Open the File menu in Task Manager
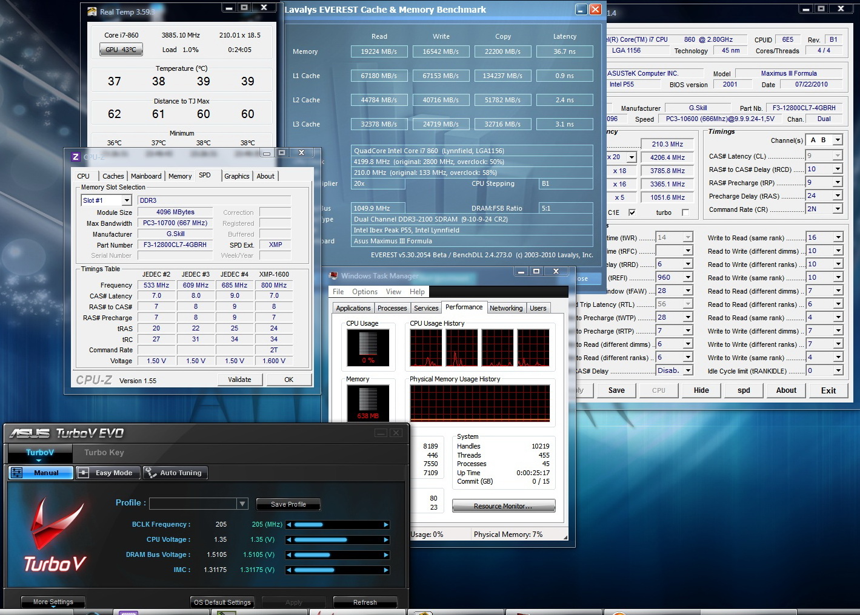This screenshot has width=860, height=615. 338,292
